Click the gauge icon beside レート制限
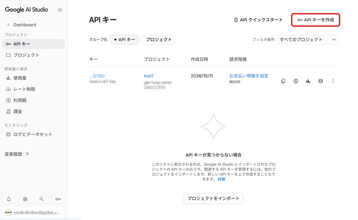This screenshot has height=220, width=358. point(8,89)
